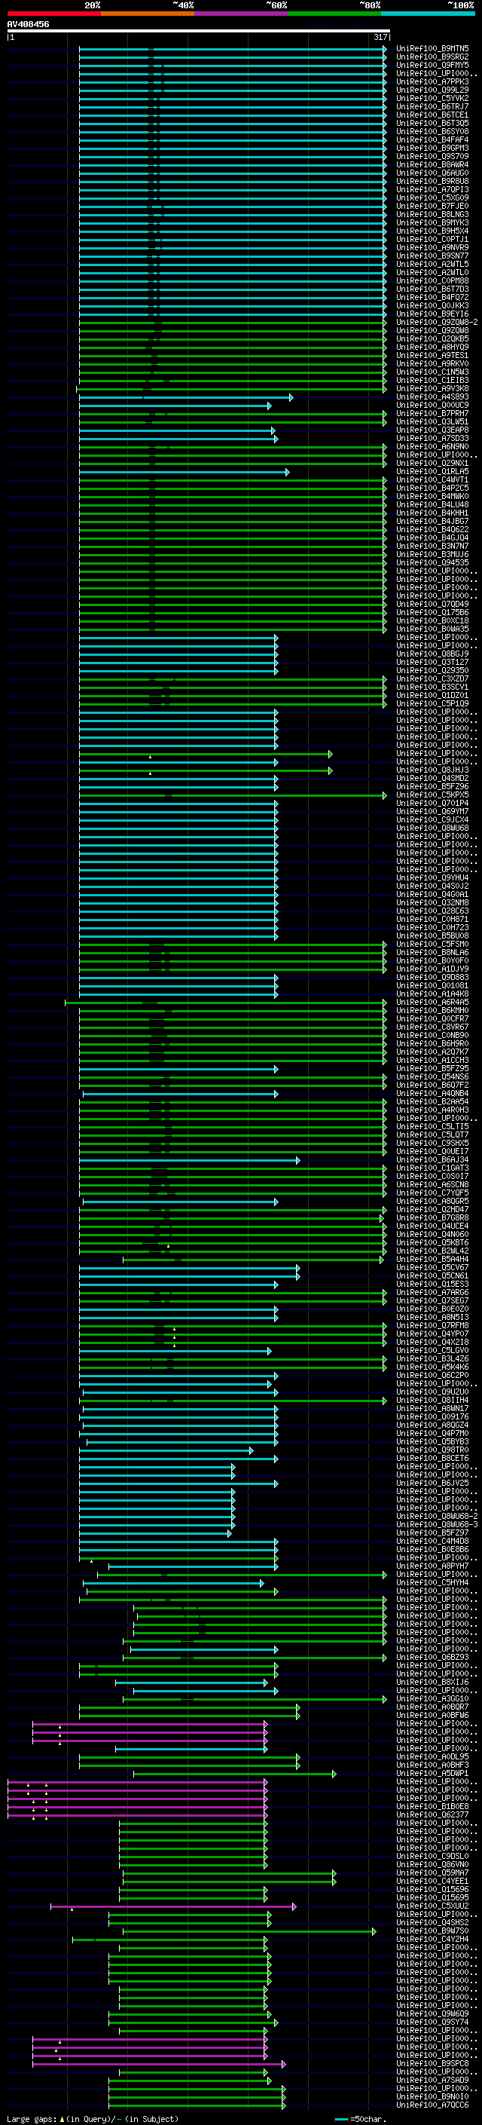Click label UniRef100_Q15ES3
Viewport: 482px width, 2125px height.
pyautogui.click(x=432, y=1284)
